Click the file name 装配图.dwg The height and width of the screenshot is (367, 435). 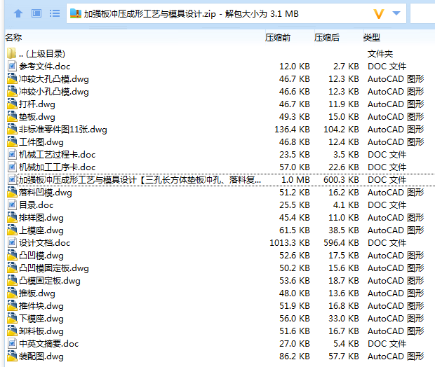click(x=41, y=356)
